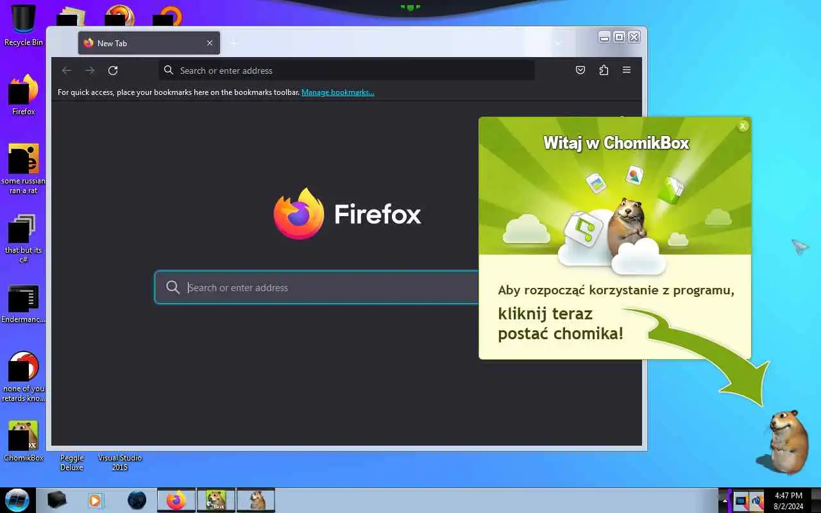Select 'that but its c#' desktop icon
This screenshot has width=821, height=513.
24,239
